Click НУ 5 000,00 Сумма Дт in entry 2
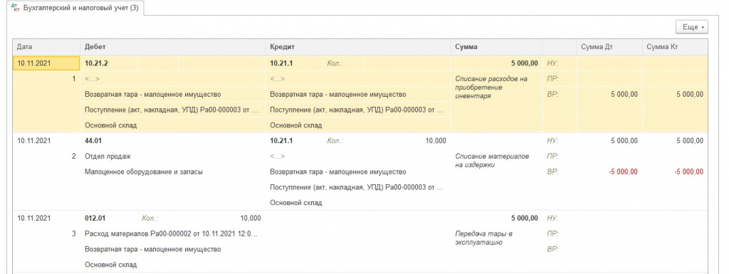The image size is (729, 274). [624, 141]
